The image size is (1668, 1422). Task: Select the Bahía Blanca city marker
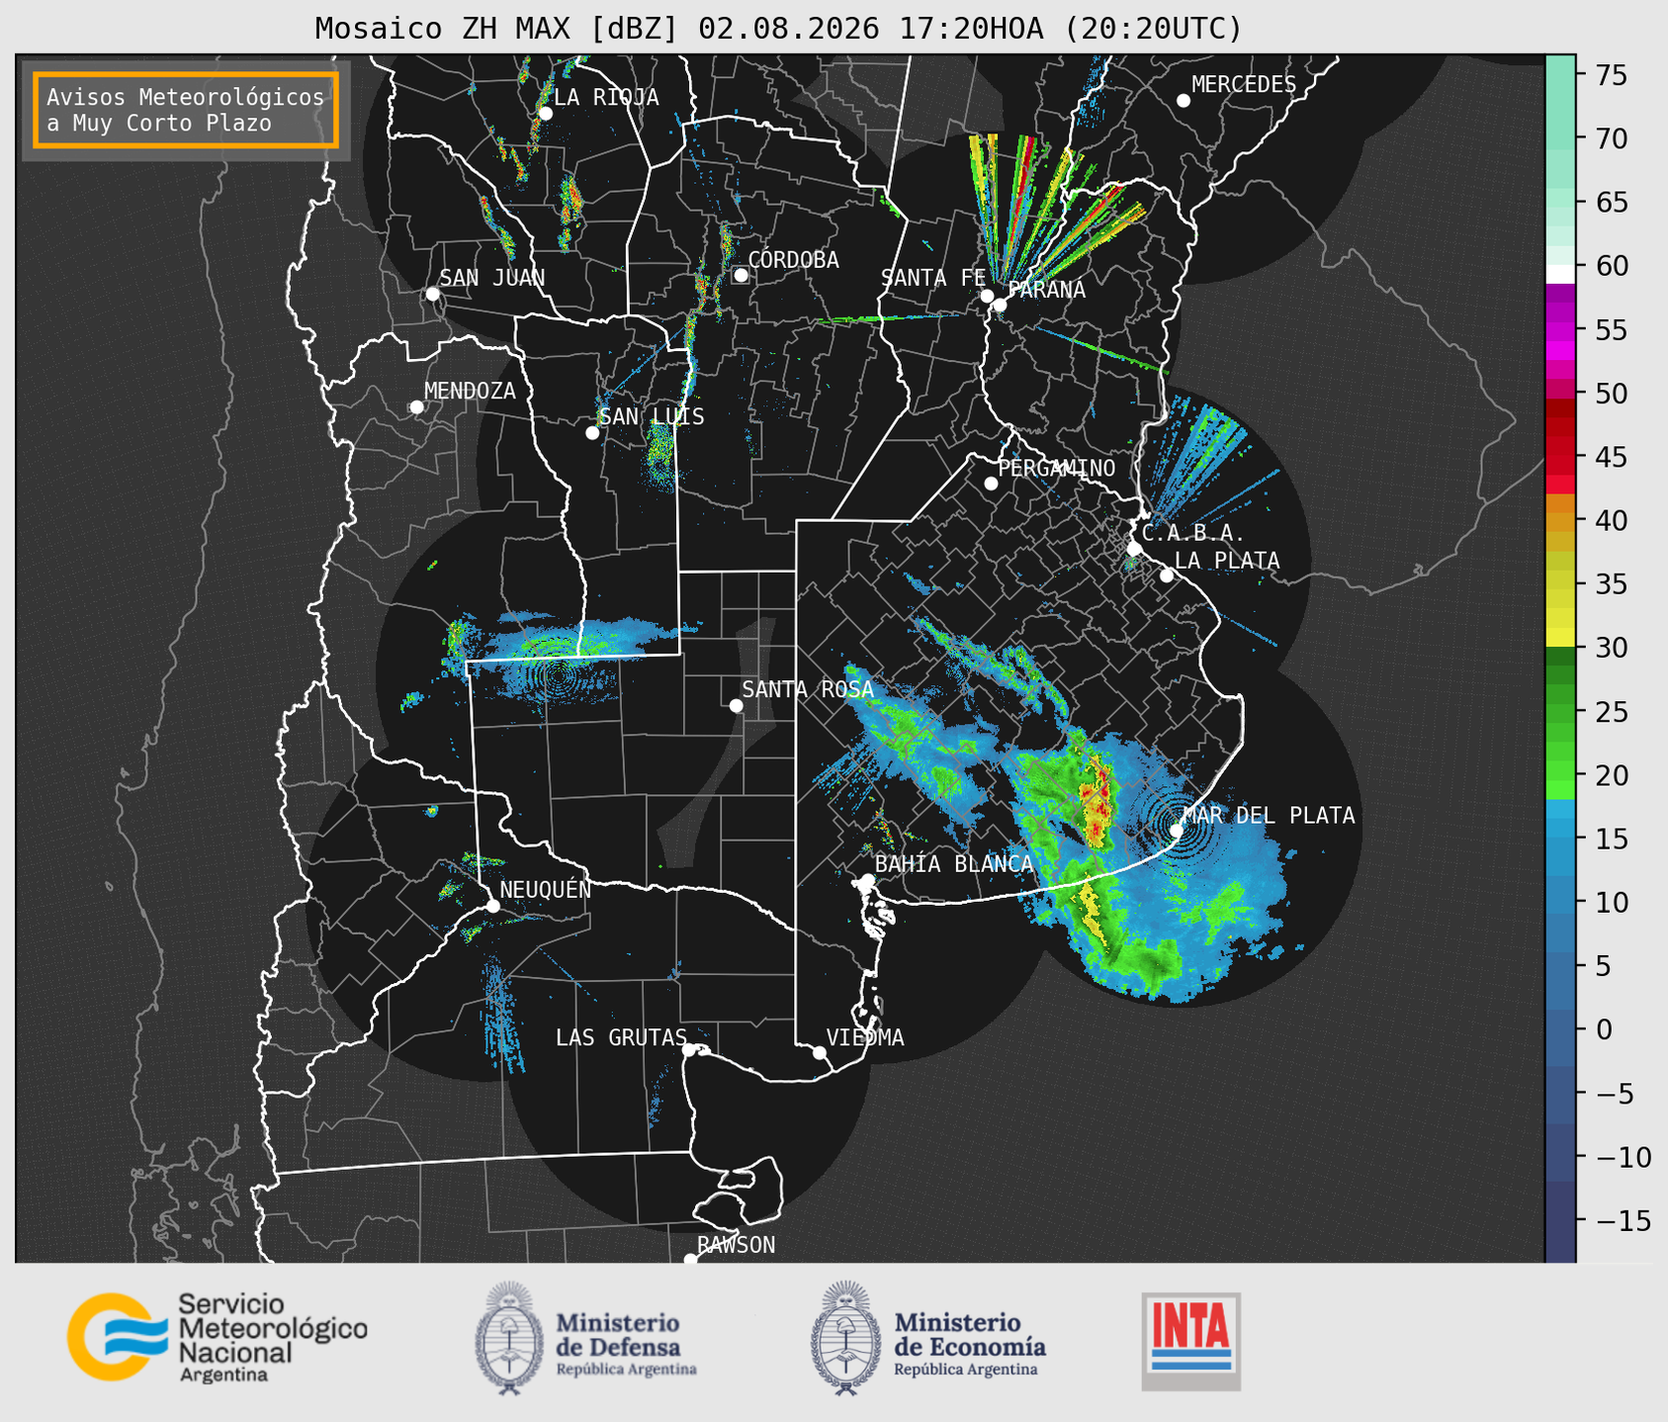pos(867,880)
